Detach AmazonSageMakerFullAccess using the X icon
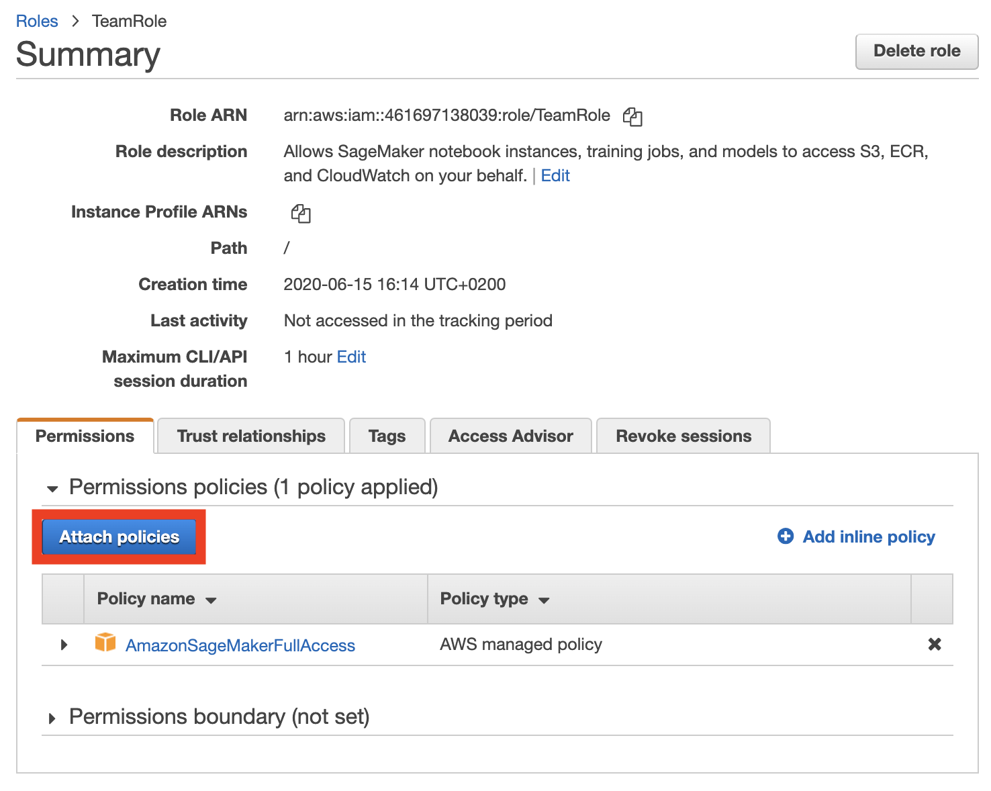 tap(934, 645)
